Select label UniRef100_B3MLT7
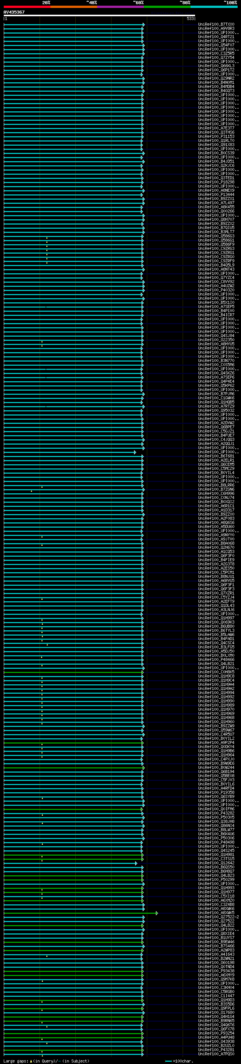Viewport: 241px width, 1064px height. click(x=216, y=232)
